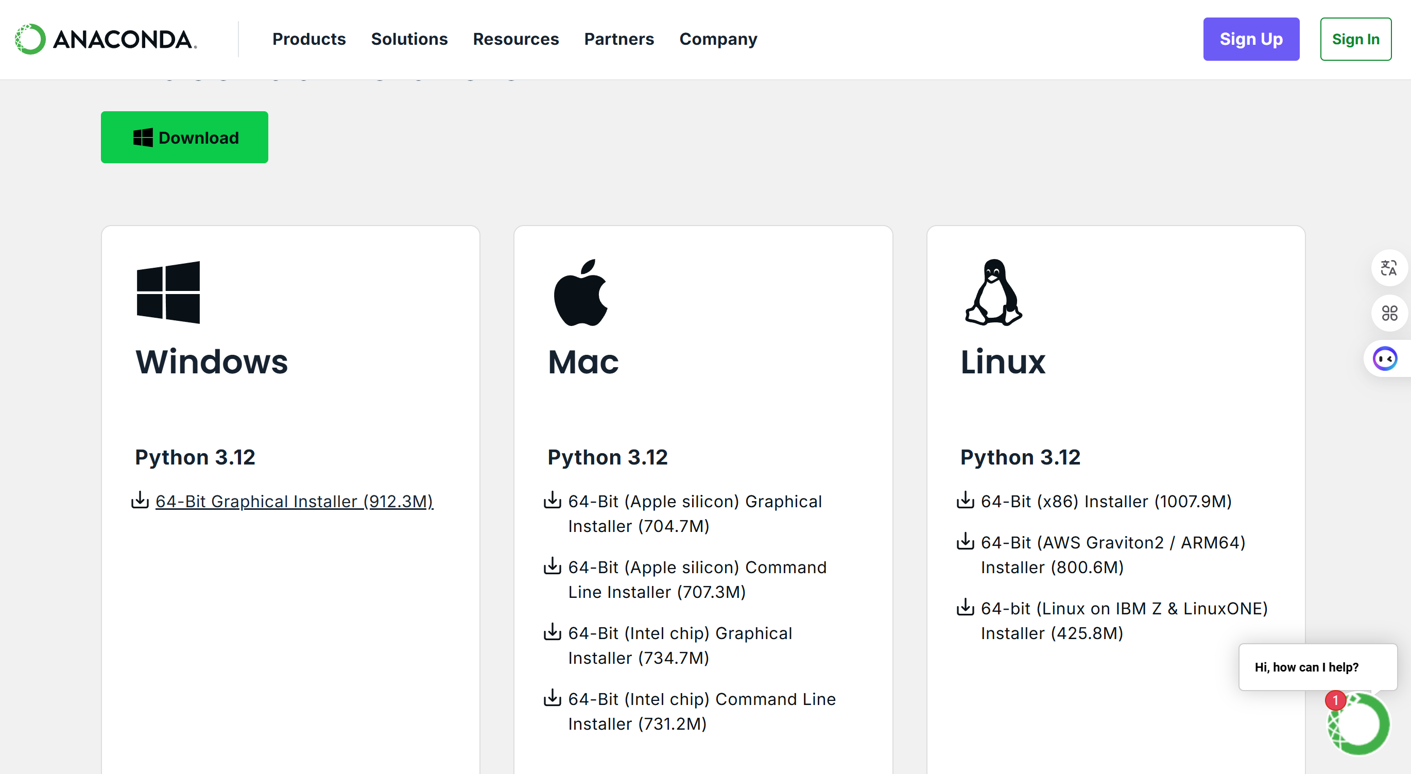Click download icon beside AWS Graviton2 Installer
Viewport: 1411px width, 774px height.
pyautogui.click(x=965, y=541)
